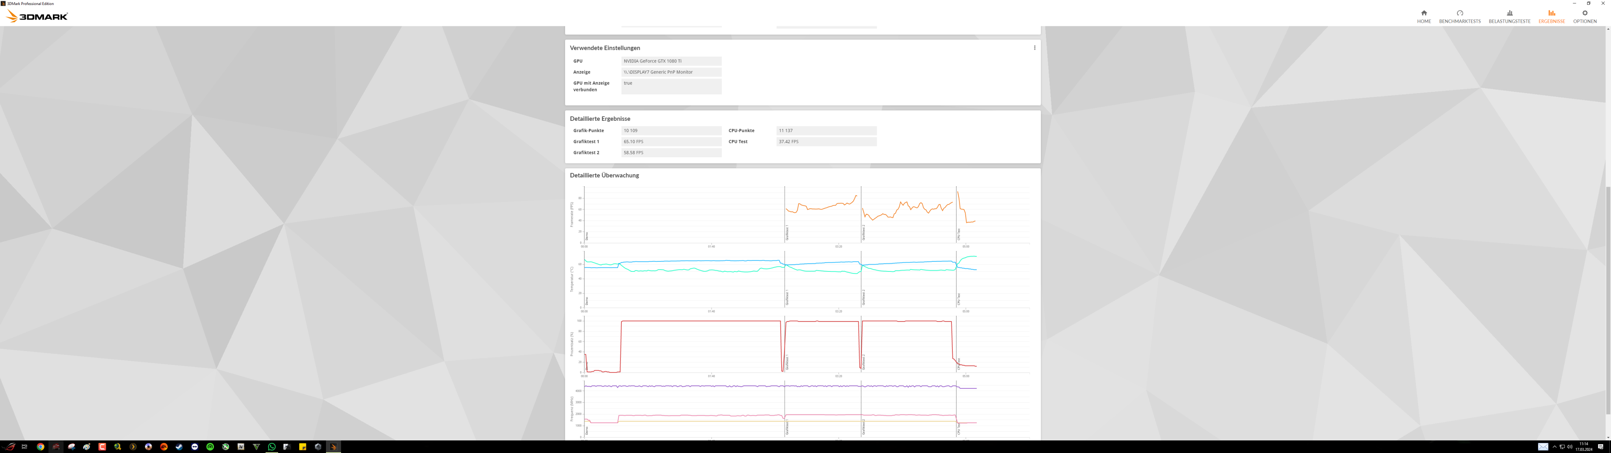Open three-dot menu in Verwendete Einstellungen
The width and height of the screenshot is (1611, 453).
[1035, 47]
